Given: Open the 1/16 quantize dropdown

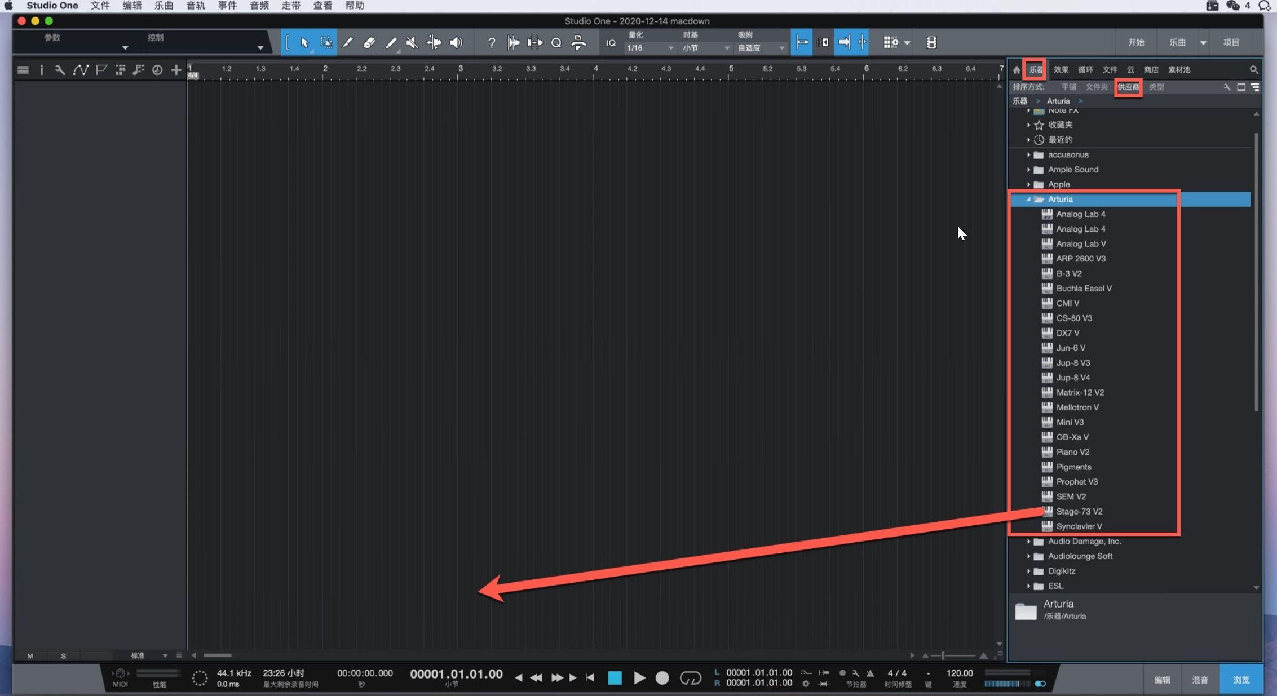Looking at the screenshot, I should click(649, 48).
